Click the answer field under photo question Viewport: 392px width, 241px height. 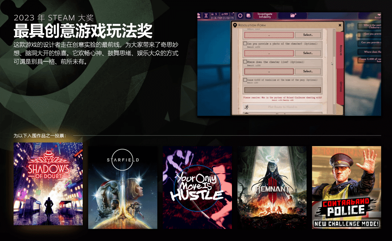(269, 53)
